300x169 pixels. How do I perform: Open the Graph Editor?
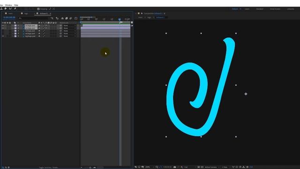click(x=76, y=18)
